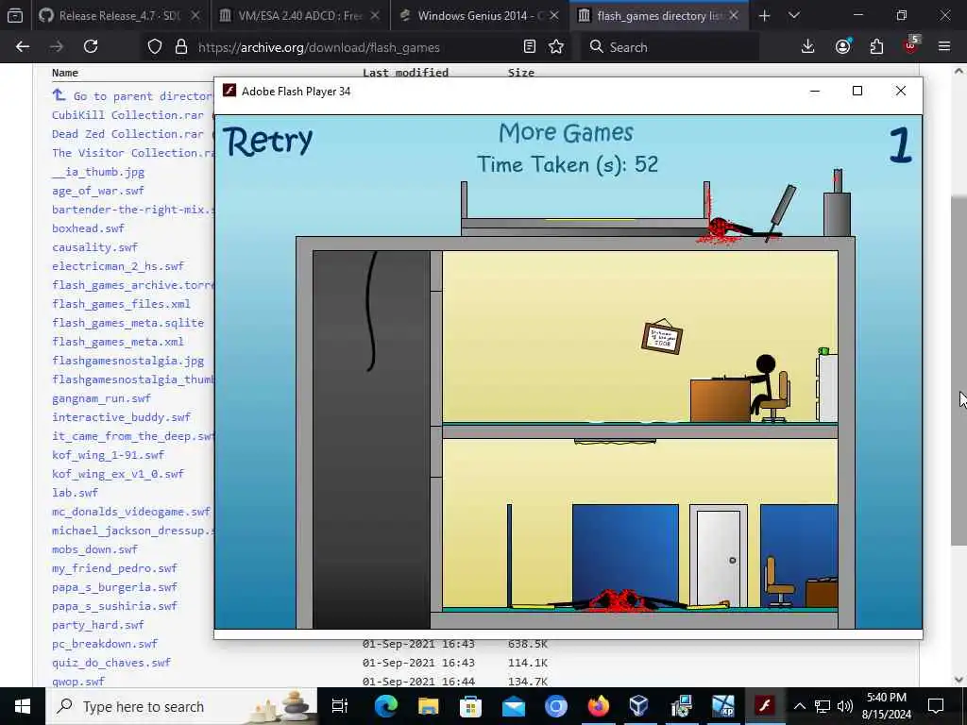Close the Windows Genius 2014 tab
This screenshot has height=725, width=967.
tap(554, 16)
